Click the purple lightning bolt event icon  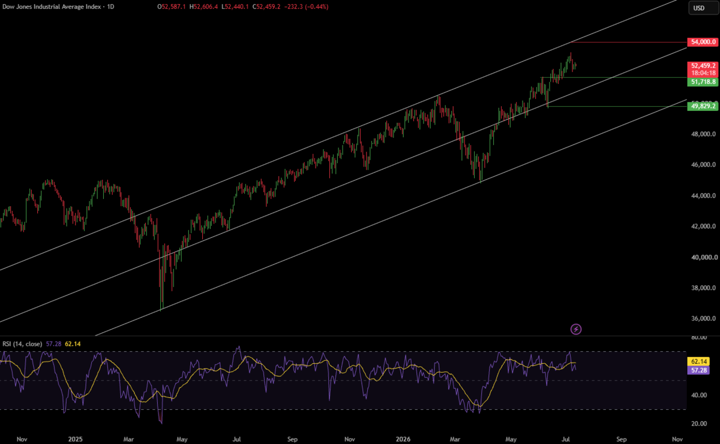[x=576, y=328]
